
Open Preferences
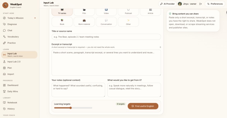[x=215, y=4]
